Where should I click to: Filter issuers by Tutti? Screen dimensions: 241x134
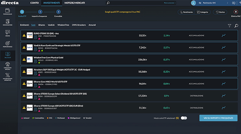(33, 25)
